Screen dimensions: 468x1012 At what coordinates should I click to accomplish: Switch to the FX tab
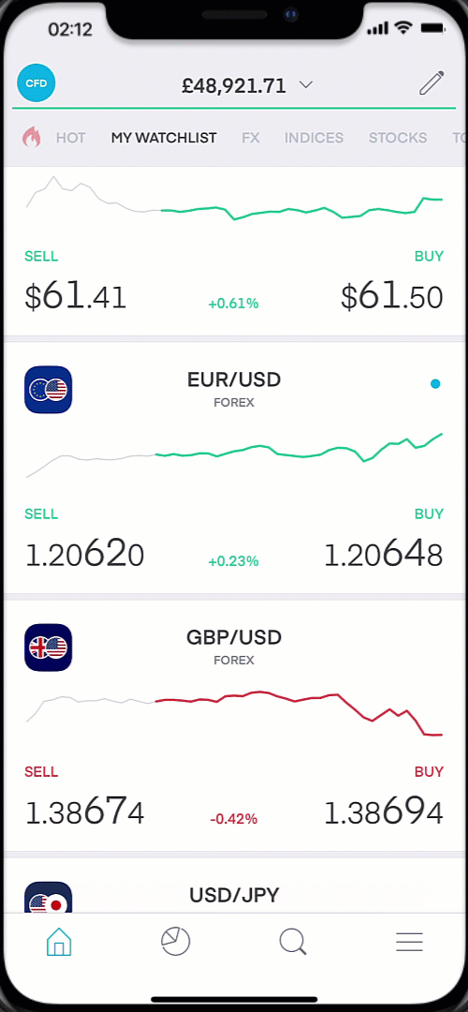click(x=251, y=138)
